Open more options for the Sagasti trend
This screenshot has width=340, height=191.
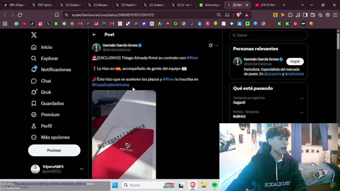(x=301, y=99)
